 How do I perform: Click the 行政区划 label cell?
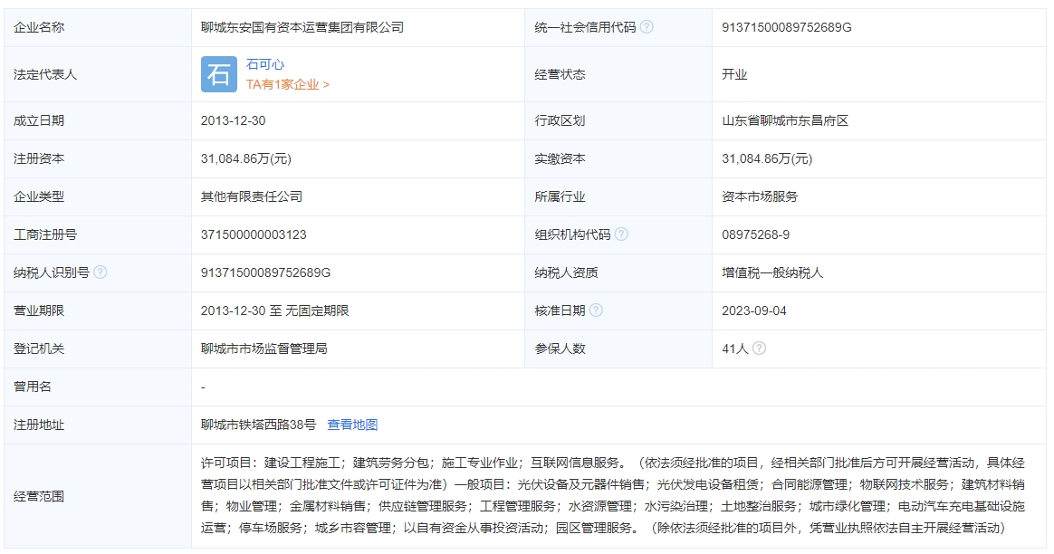pos(618,121)
